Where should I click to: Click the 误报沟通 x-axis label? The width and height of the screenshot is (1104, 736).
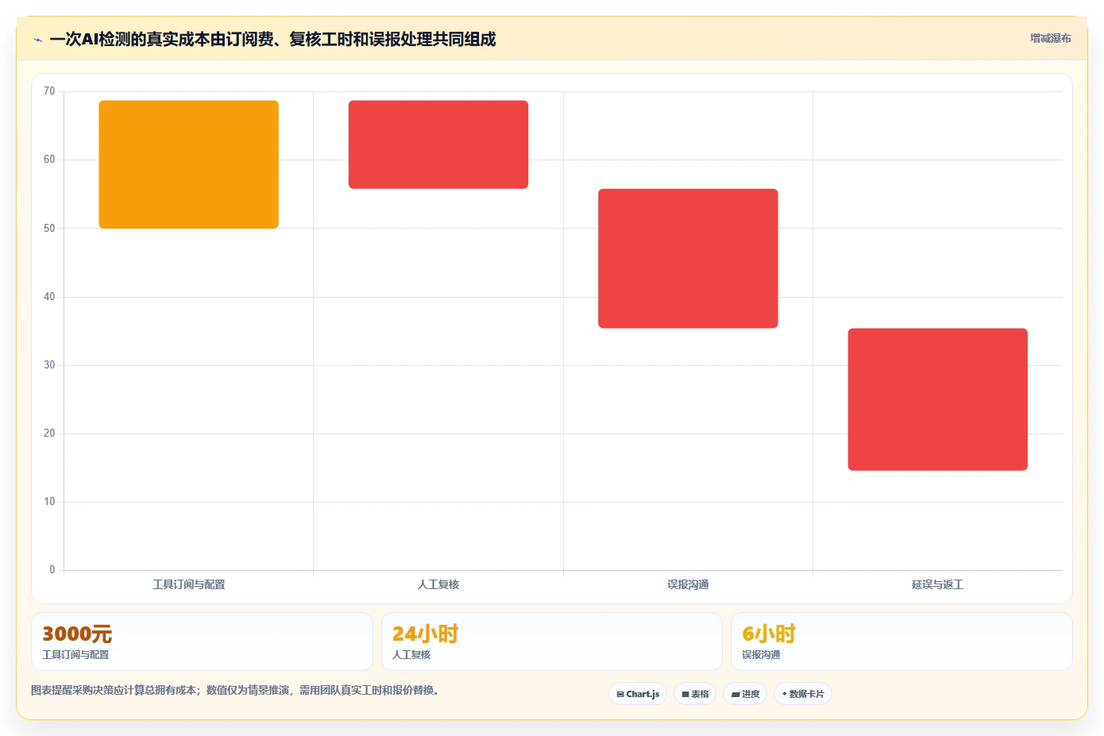coord(688,584)
